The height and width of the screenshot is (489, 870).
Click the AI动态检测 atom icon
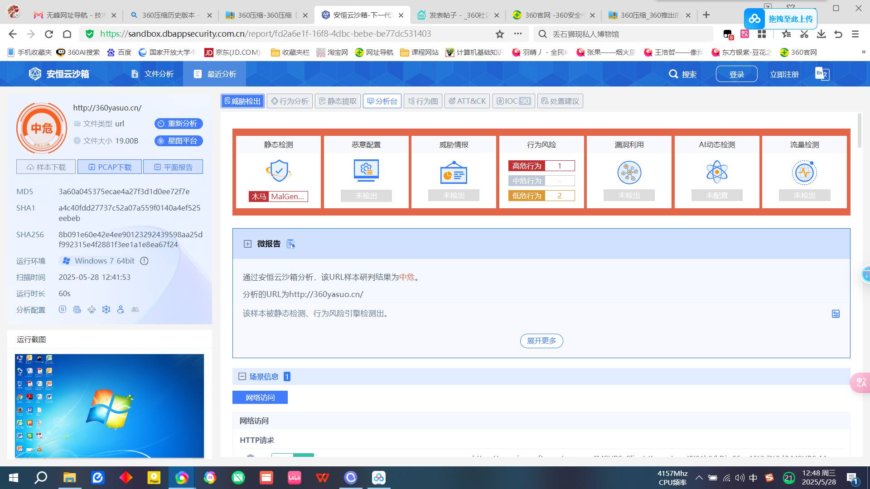pos(717,172)
